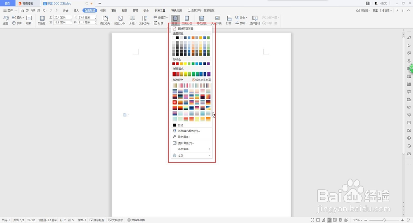
Task: Expand the 分隔符 (Breaks) dropdown
Action: (x=161, y=18)
